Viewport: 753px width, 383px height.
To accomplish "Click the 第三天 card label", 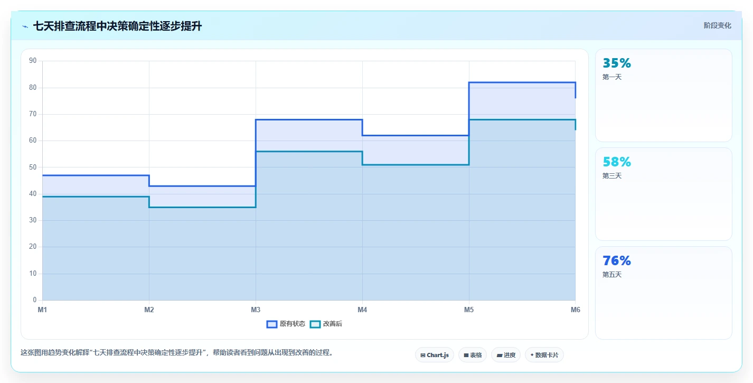I will (612, 176).
